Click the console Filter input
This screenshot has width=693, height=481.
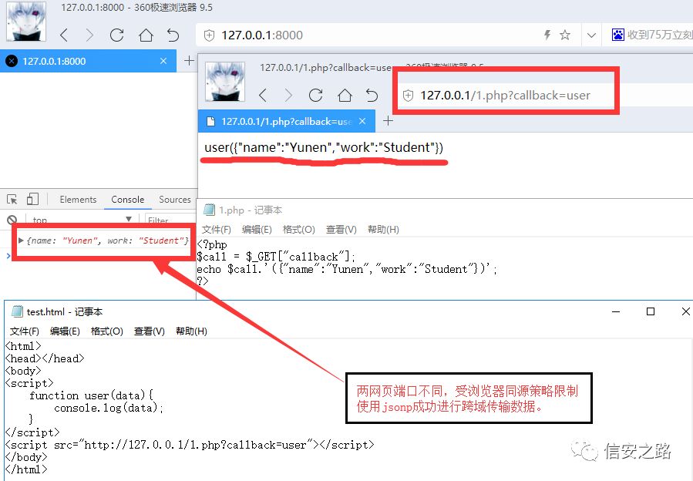tap(170, 220)
